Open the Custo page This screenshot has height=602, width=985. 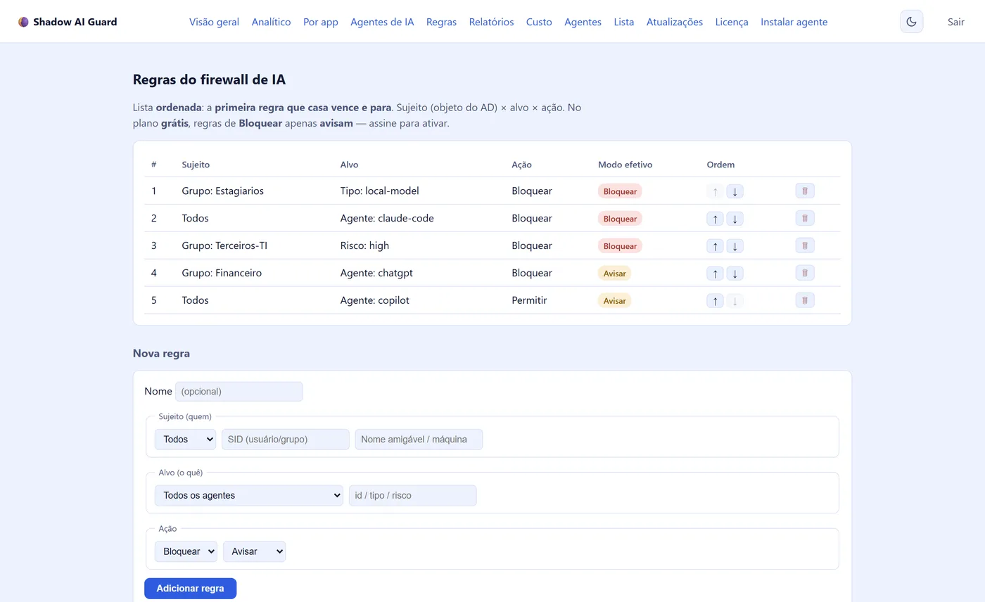point(539,22)
